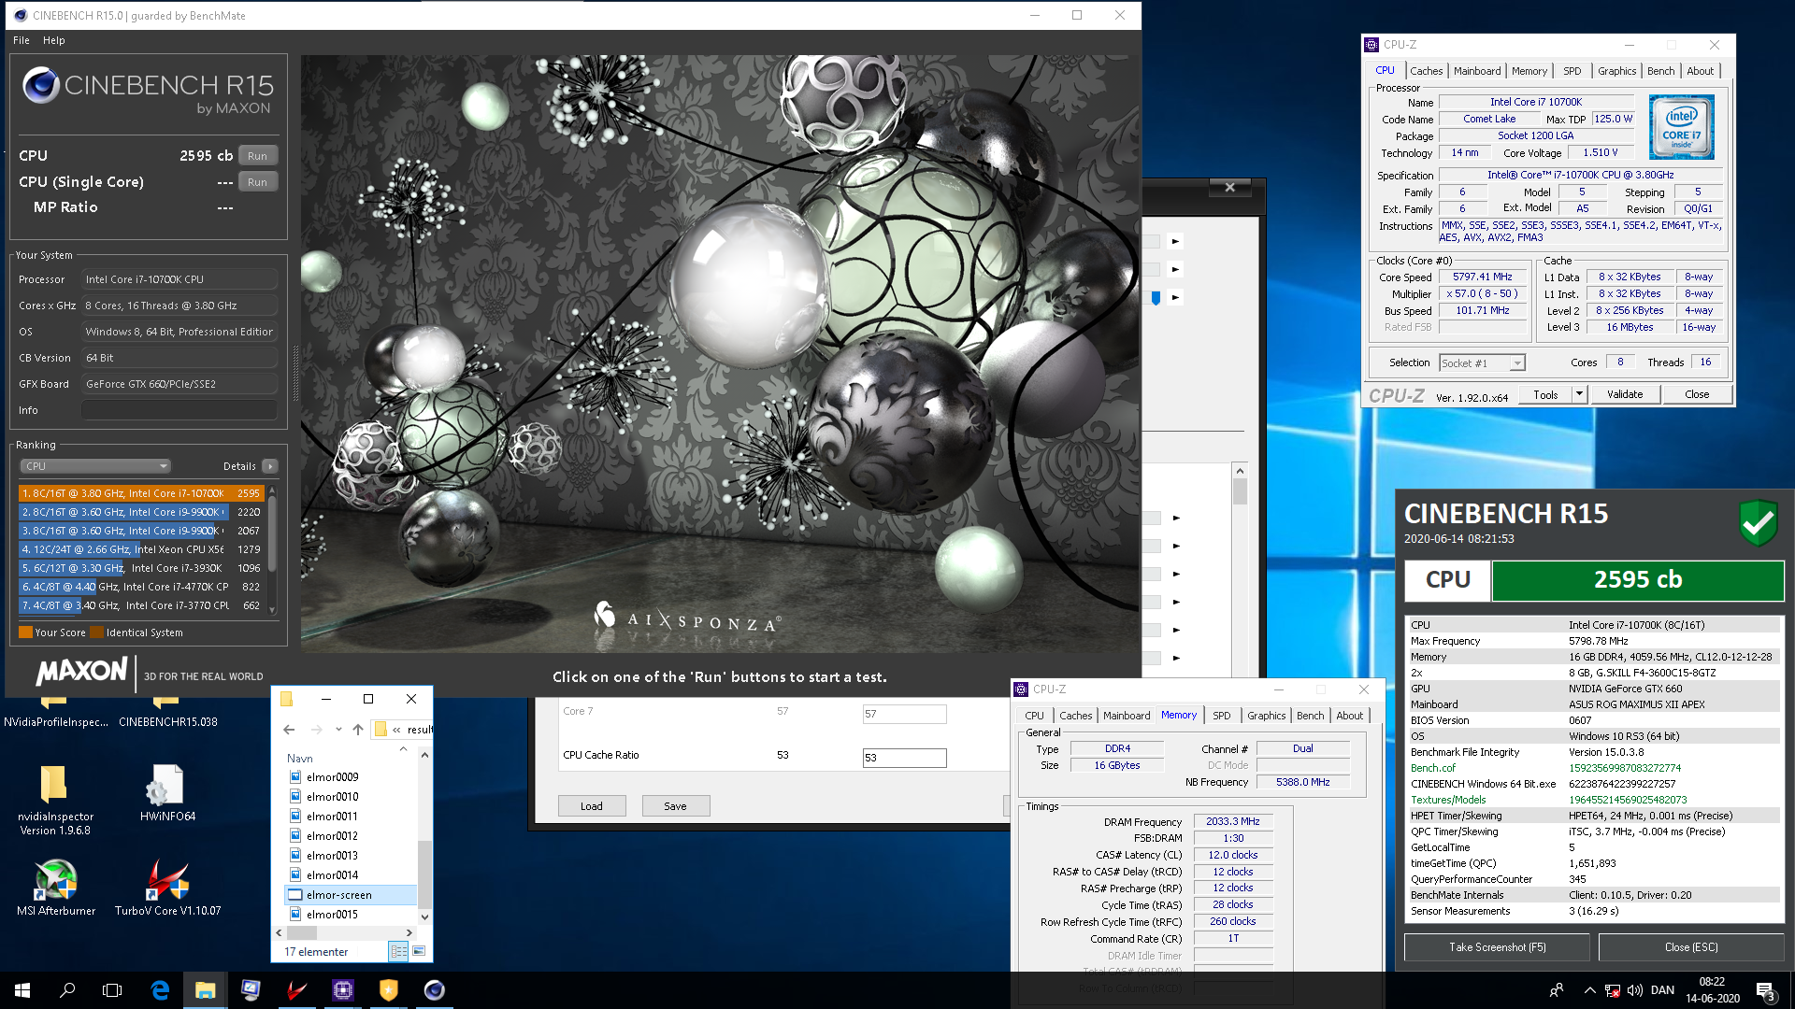Open SPD tab in bottom CPU-Z window

[x=1221, y=716]
